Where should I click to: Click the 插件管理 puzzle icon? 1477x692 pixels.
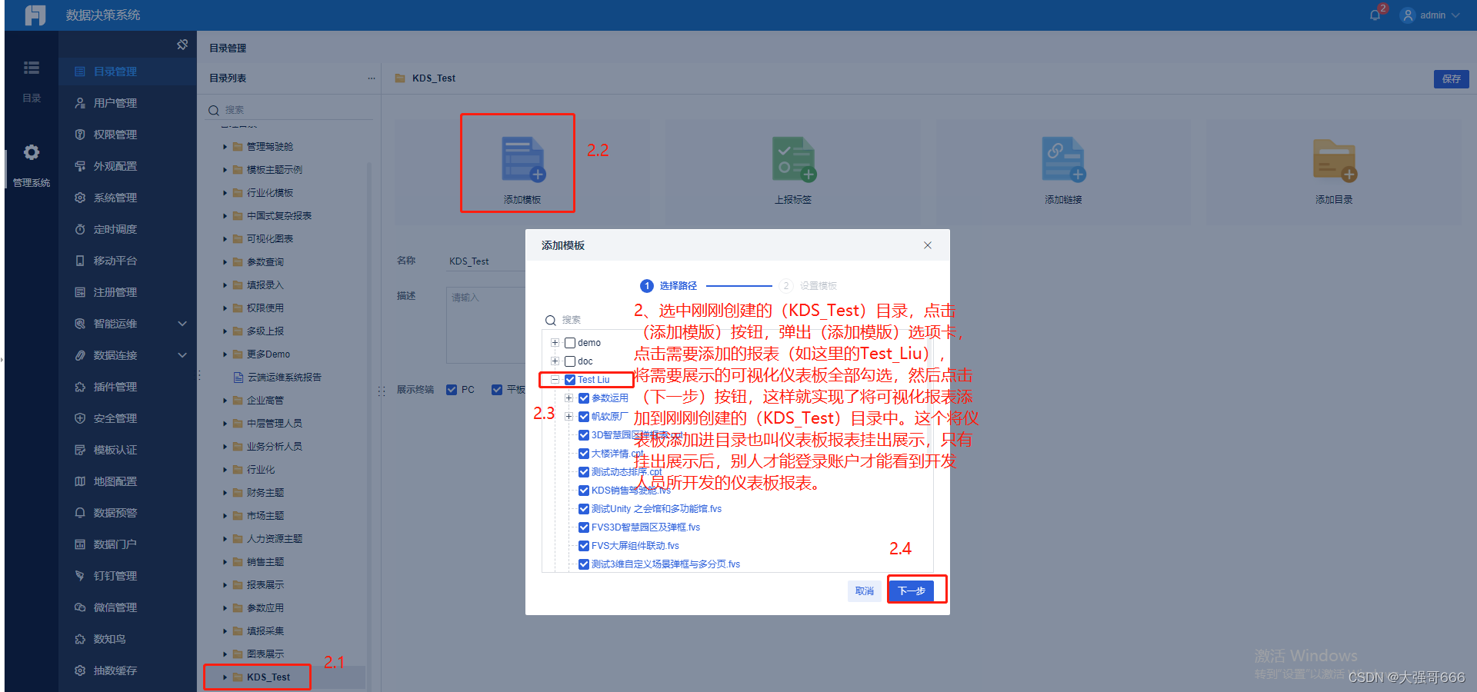pos(80,387)
